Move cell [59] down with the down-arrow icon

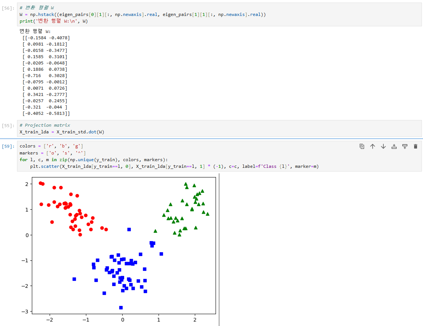pos(383,146)
